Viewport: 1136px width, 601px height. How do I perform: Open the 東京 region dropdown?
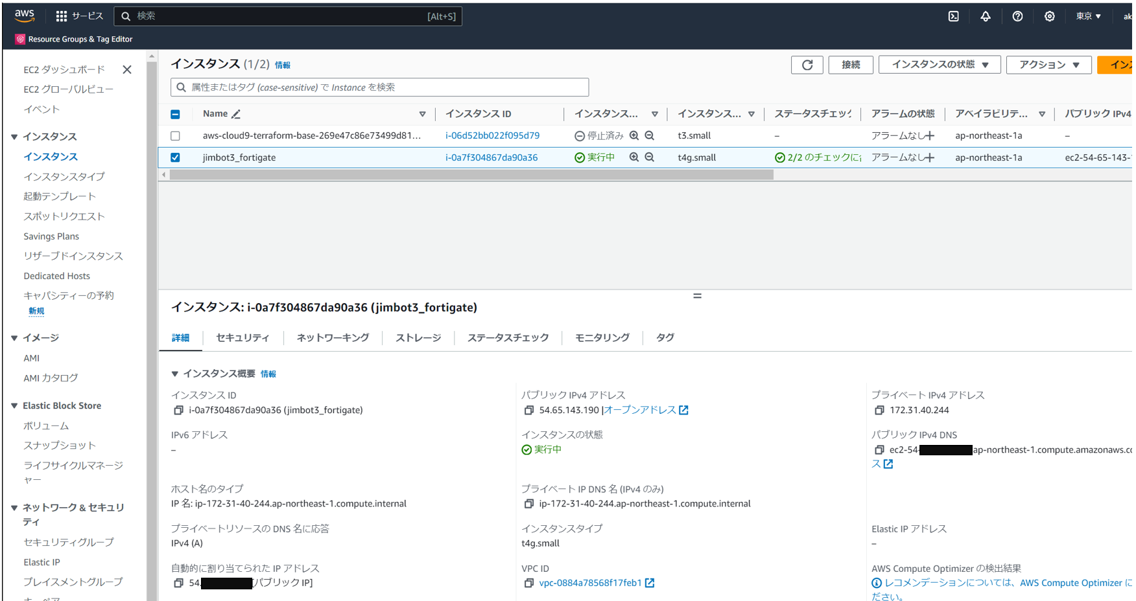[1088, 16]
